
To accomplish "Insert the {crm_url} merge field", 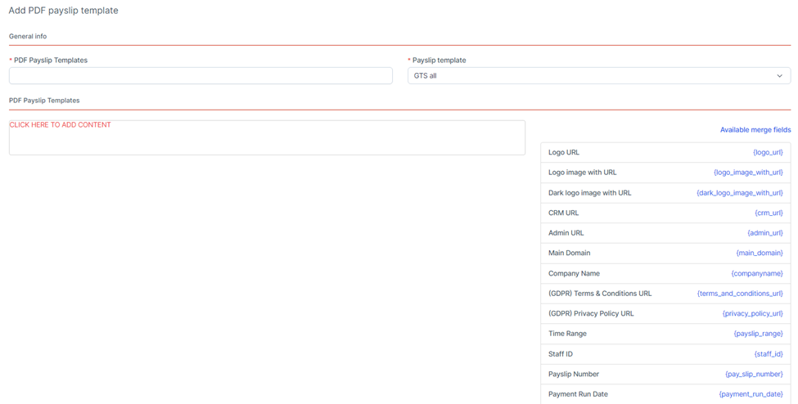I will 768,213.
